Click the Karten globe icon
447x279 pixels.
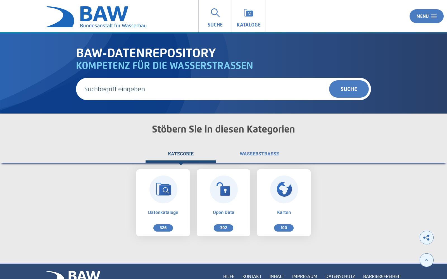(x=284, y=189)
